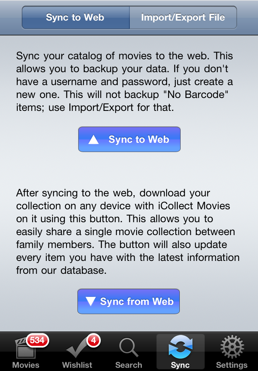This screenshot has width=258, height=371.
Task: Click the up triangle on Sync to Web button
Action: (94, 140)
